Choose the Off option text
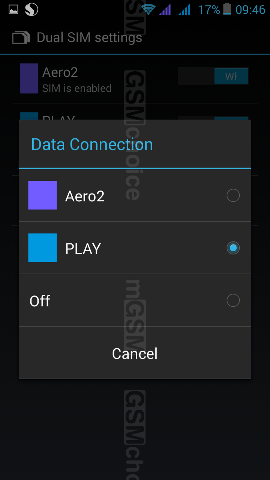 pyautogui.click(x=40, y=301)
